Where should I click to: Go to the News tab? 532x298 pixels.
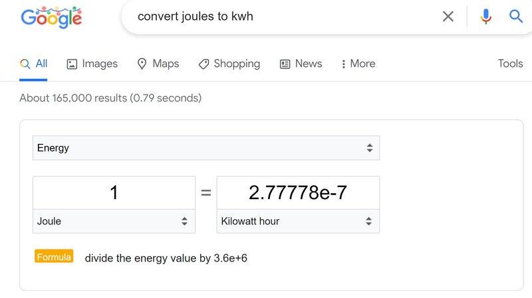[301, 64]
